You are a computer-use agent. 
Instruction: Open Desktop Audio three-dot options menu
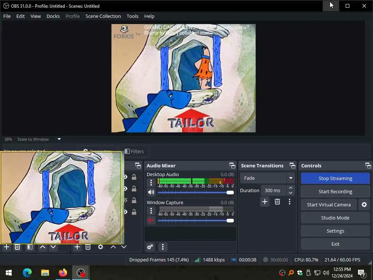(x=151, y=183)
